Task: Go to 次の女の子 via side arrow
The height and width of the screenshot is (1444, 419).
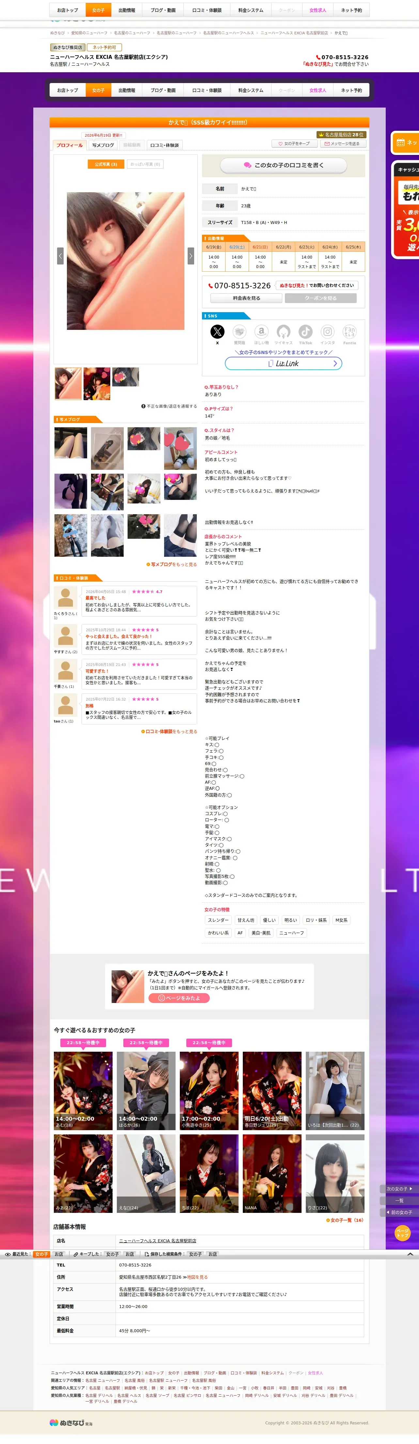Action: 399,1188
